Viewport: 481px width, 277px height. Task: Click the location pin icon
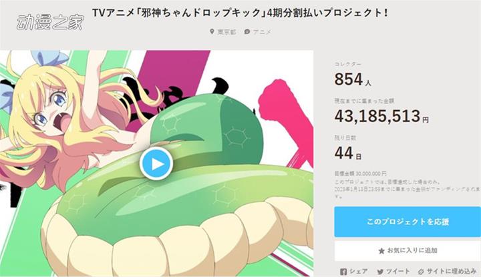click(x=212, y=31)
